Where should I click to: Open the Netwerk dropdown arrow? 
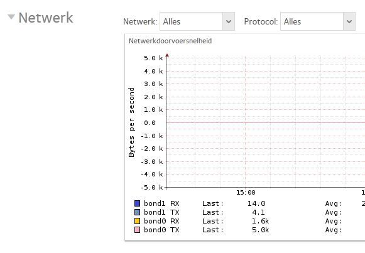tap(229, 21)
